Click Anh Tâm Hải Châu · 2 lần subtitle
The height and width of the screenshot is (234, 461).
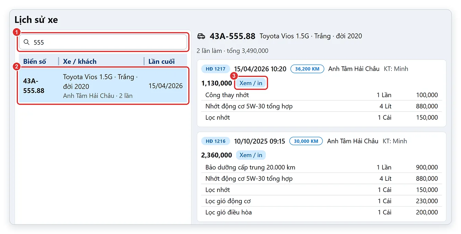click(x=98, y=96)
